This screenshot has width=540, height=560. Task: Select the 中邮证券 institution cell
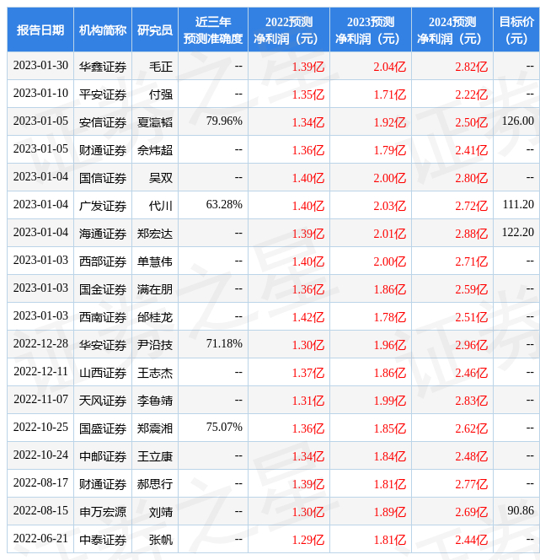(x=103, y=457)
